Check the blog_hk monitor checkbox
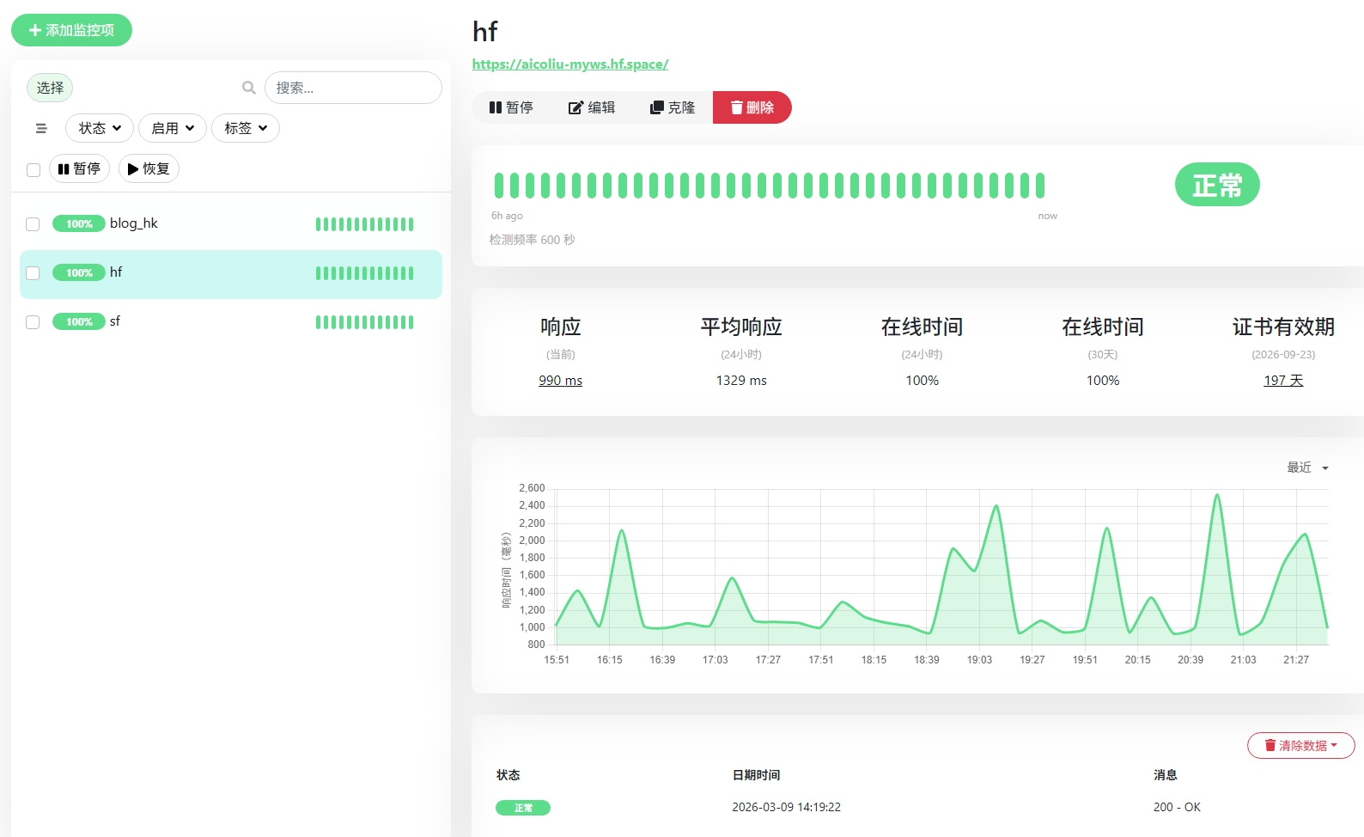The height and width of the screenshot is (837, 1364). pos(33,224)
